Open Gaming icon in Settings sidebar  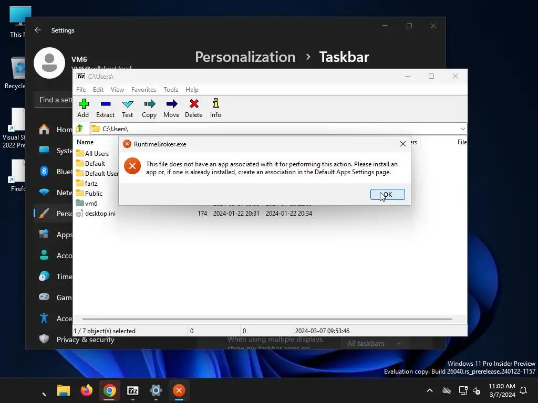tap(44, 297)
